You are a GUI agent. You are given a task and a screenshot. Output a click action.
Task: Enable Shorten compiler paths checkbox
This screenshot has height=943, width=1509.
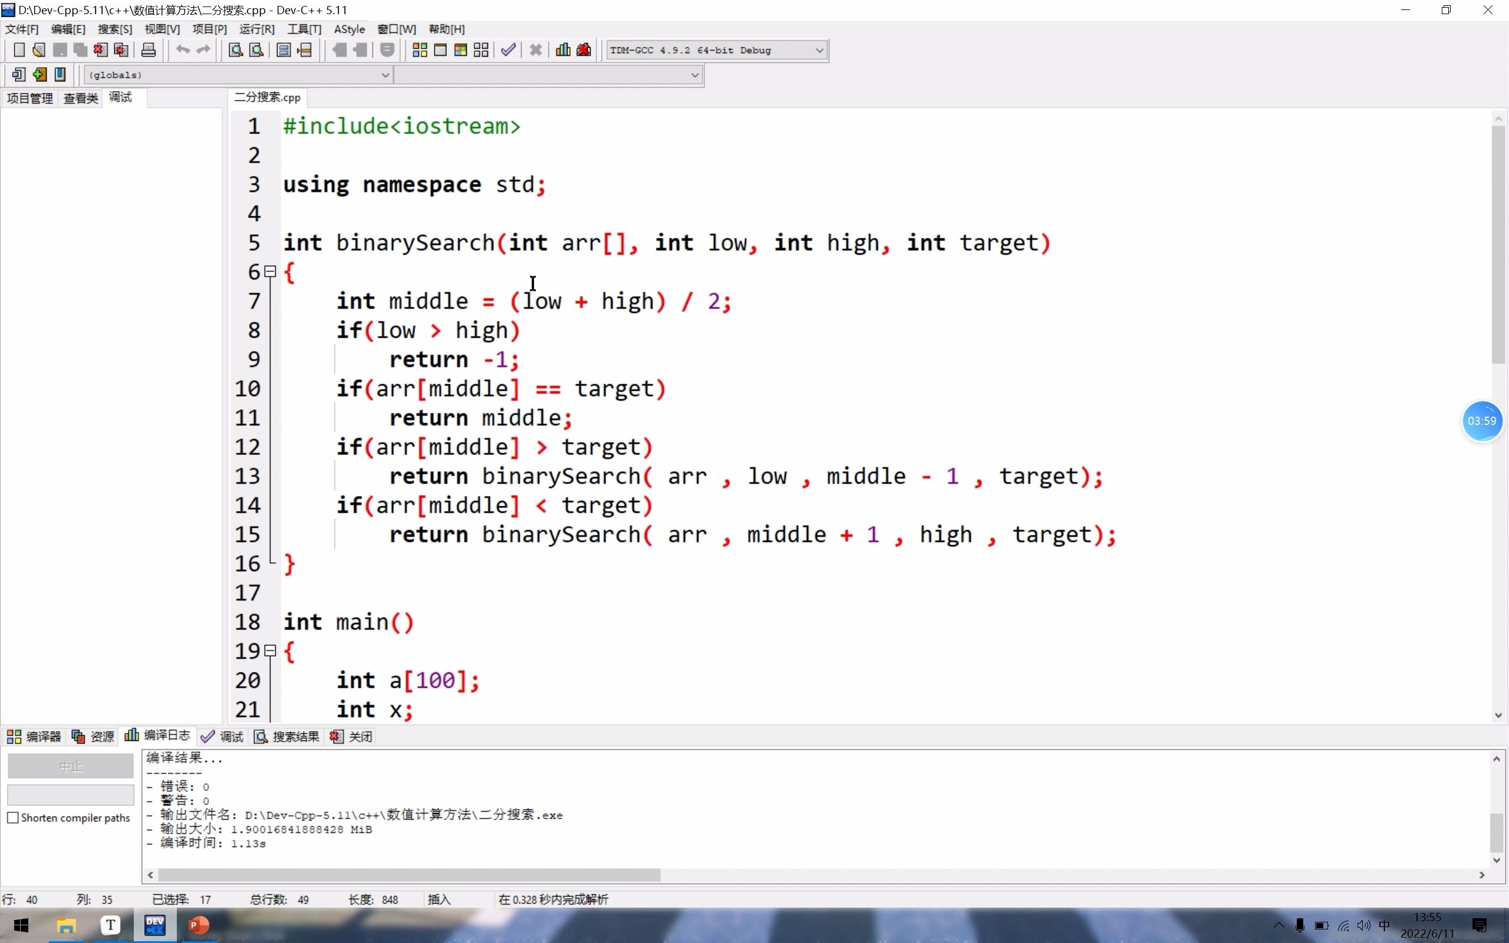[x=13, y=817]
